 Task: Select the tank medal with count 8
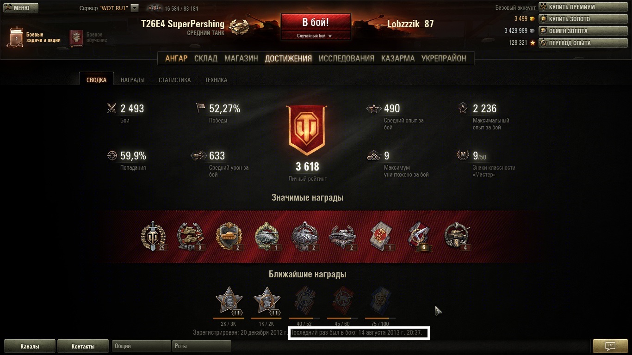pos(191,237)
